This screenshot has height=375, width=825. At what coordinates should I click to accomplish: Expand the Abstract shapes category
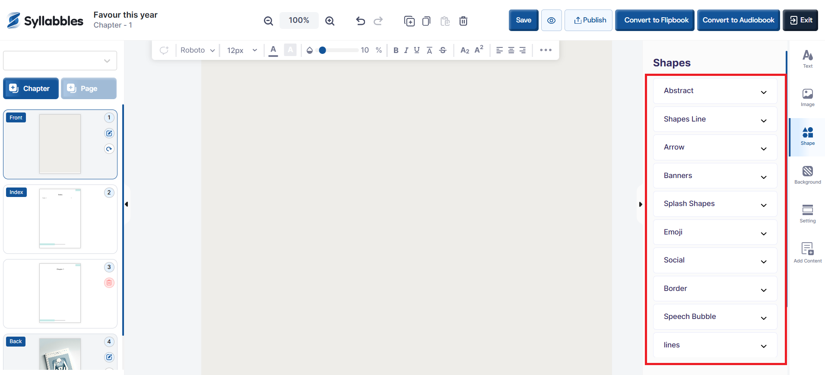click(x=715, y=91)
